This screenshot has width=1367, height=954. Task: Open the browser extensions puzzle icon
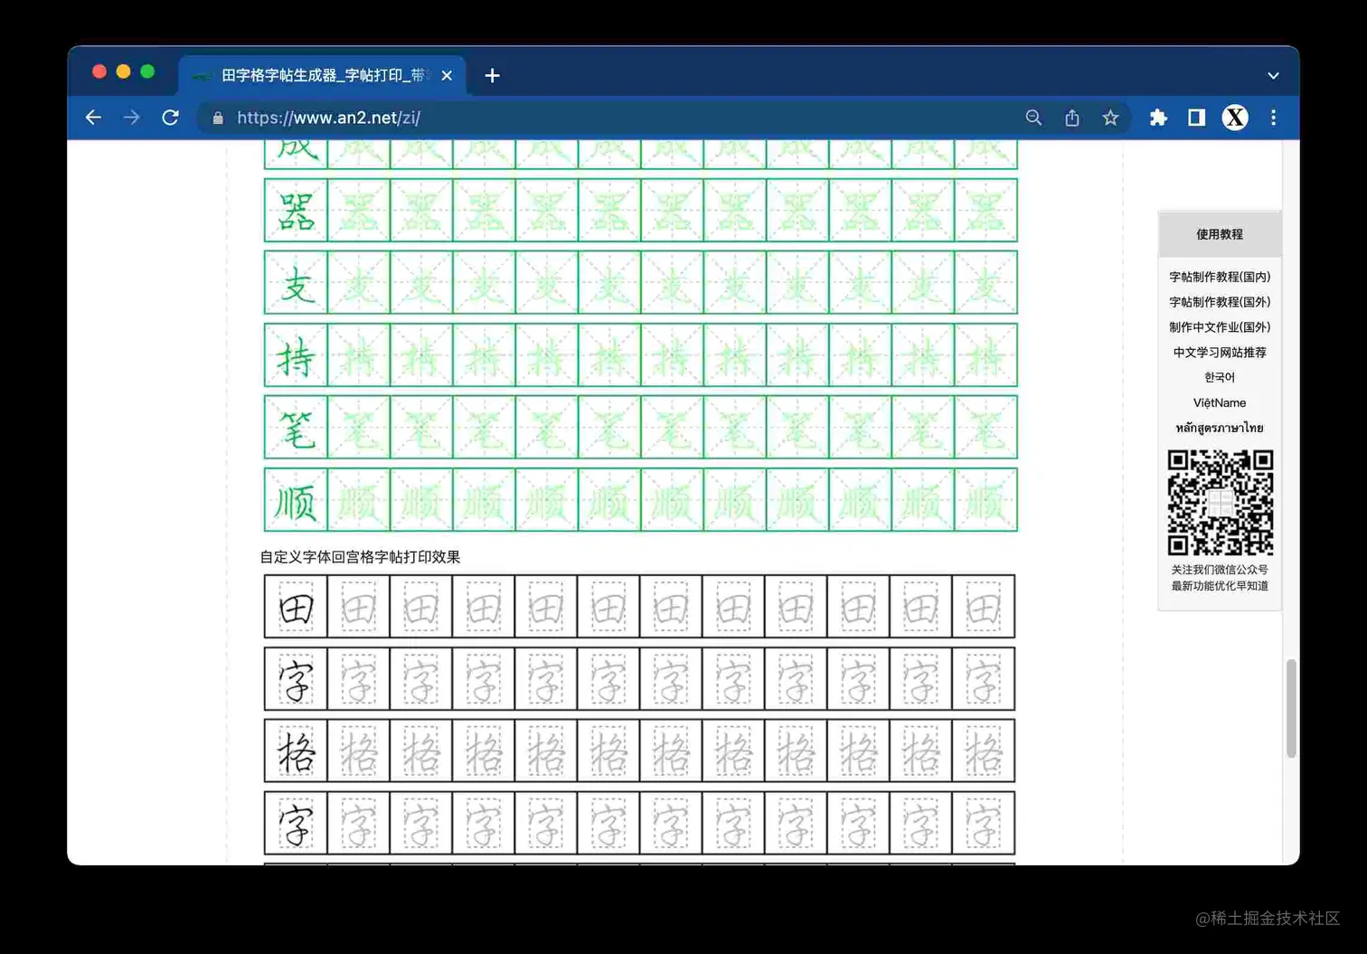[x=1158, y=118]
